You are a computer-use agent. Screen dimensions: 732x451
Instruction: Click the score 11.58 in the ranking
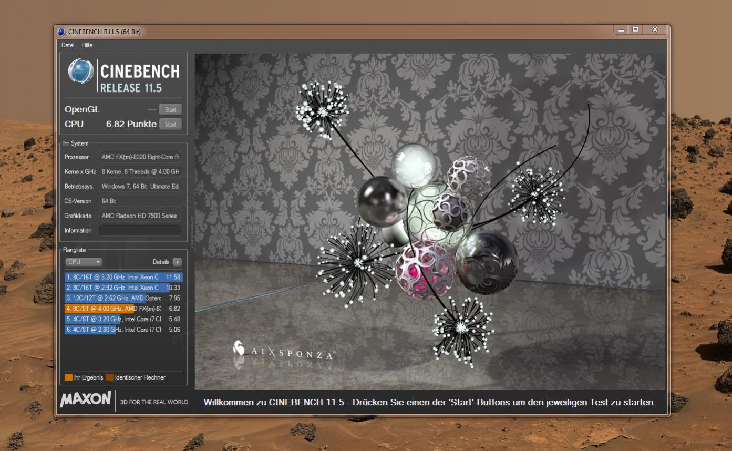173,277
